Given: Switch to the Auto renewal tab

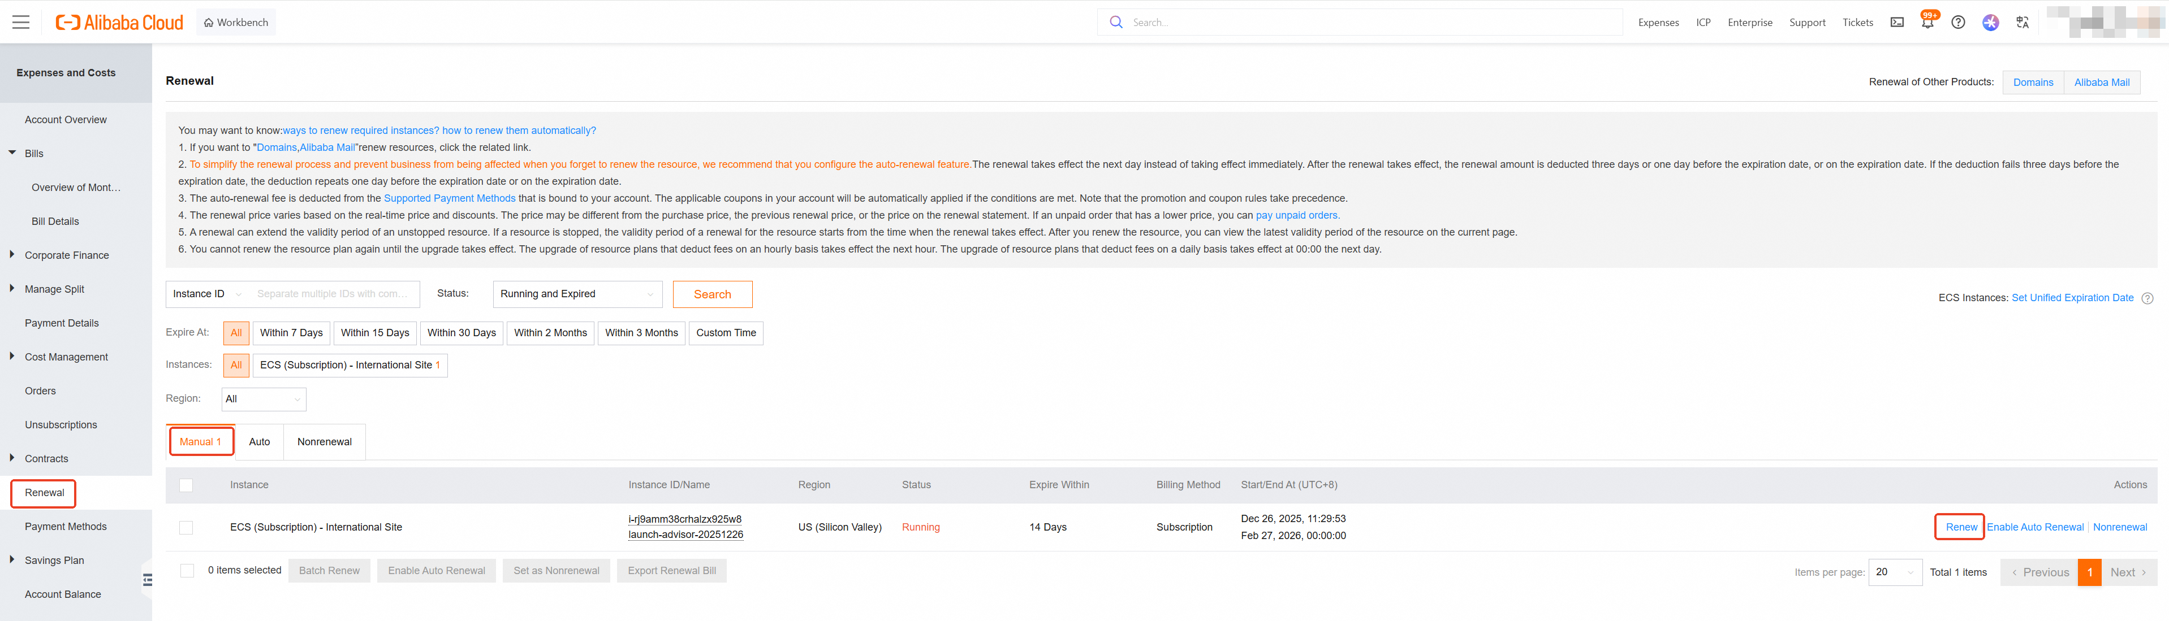Looking at the screenshot, I should click(260, 442).
